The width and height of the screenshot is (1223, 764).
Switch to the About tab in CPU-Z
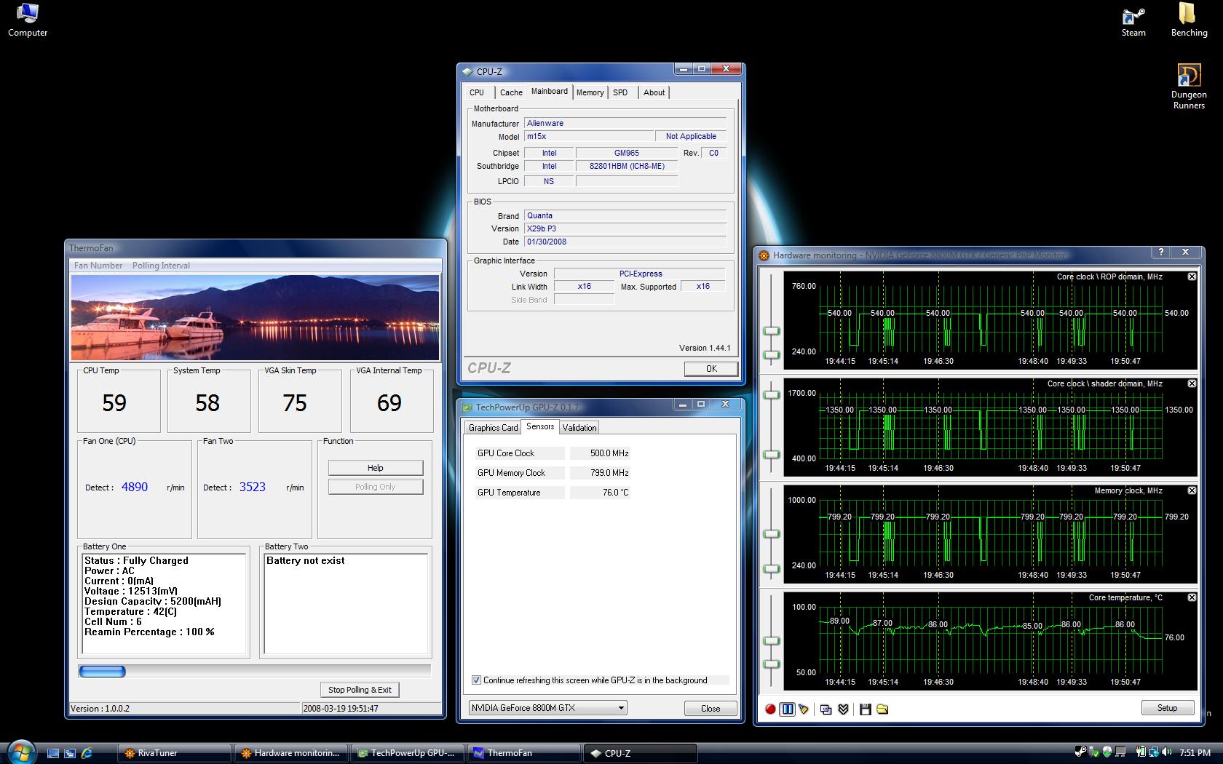pos(654,92)
